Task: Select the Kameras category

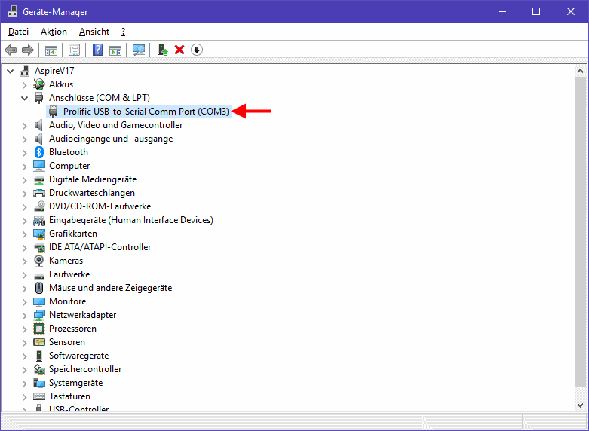Action: point(66,261)
